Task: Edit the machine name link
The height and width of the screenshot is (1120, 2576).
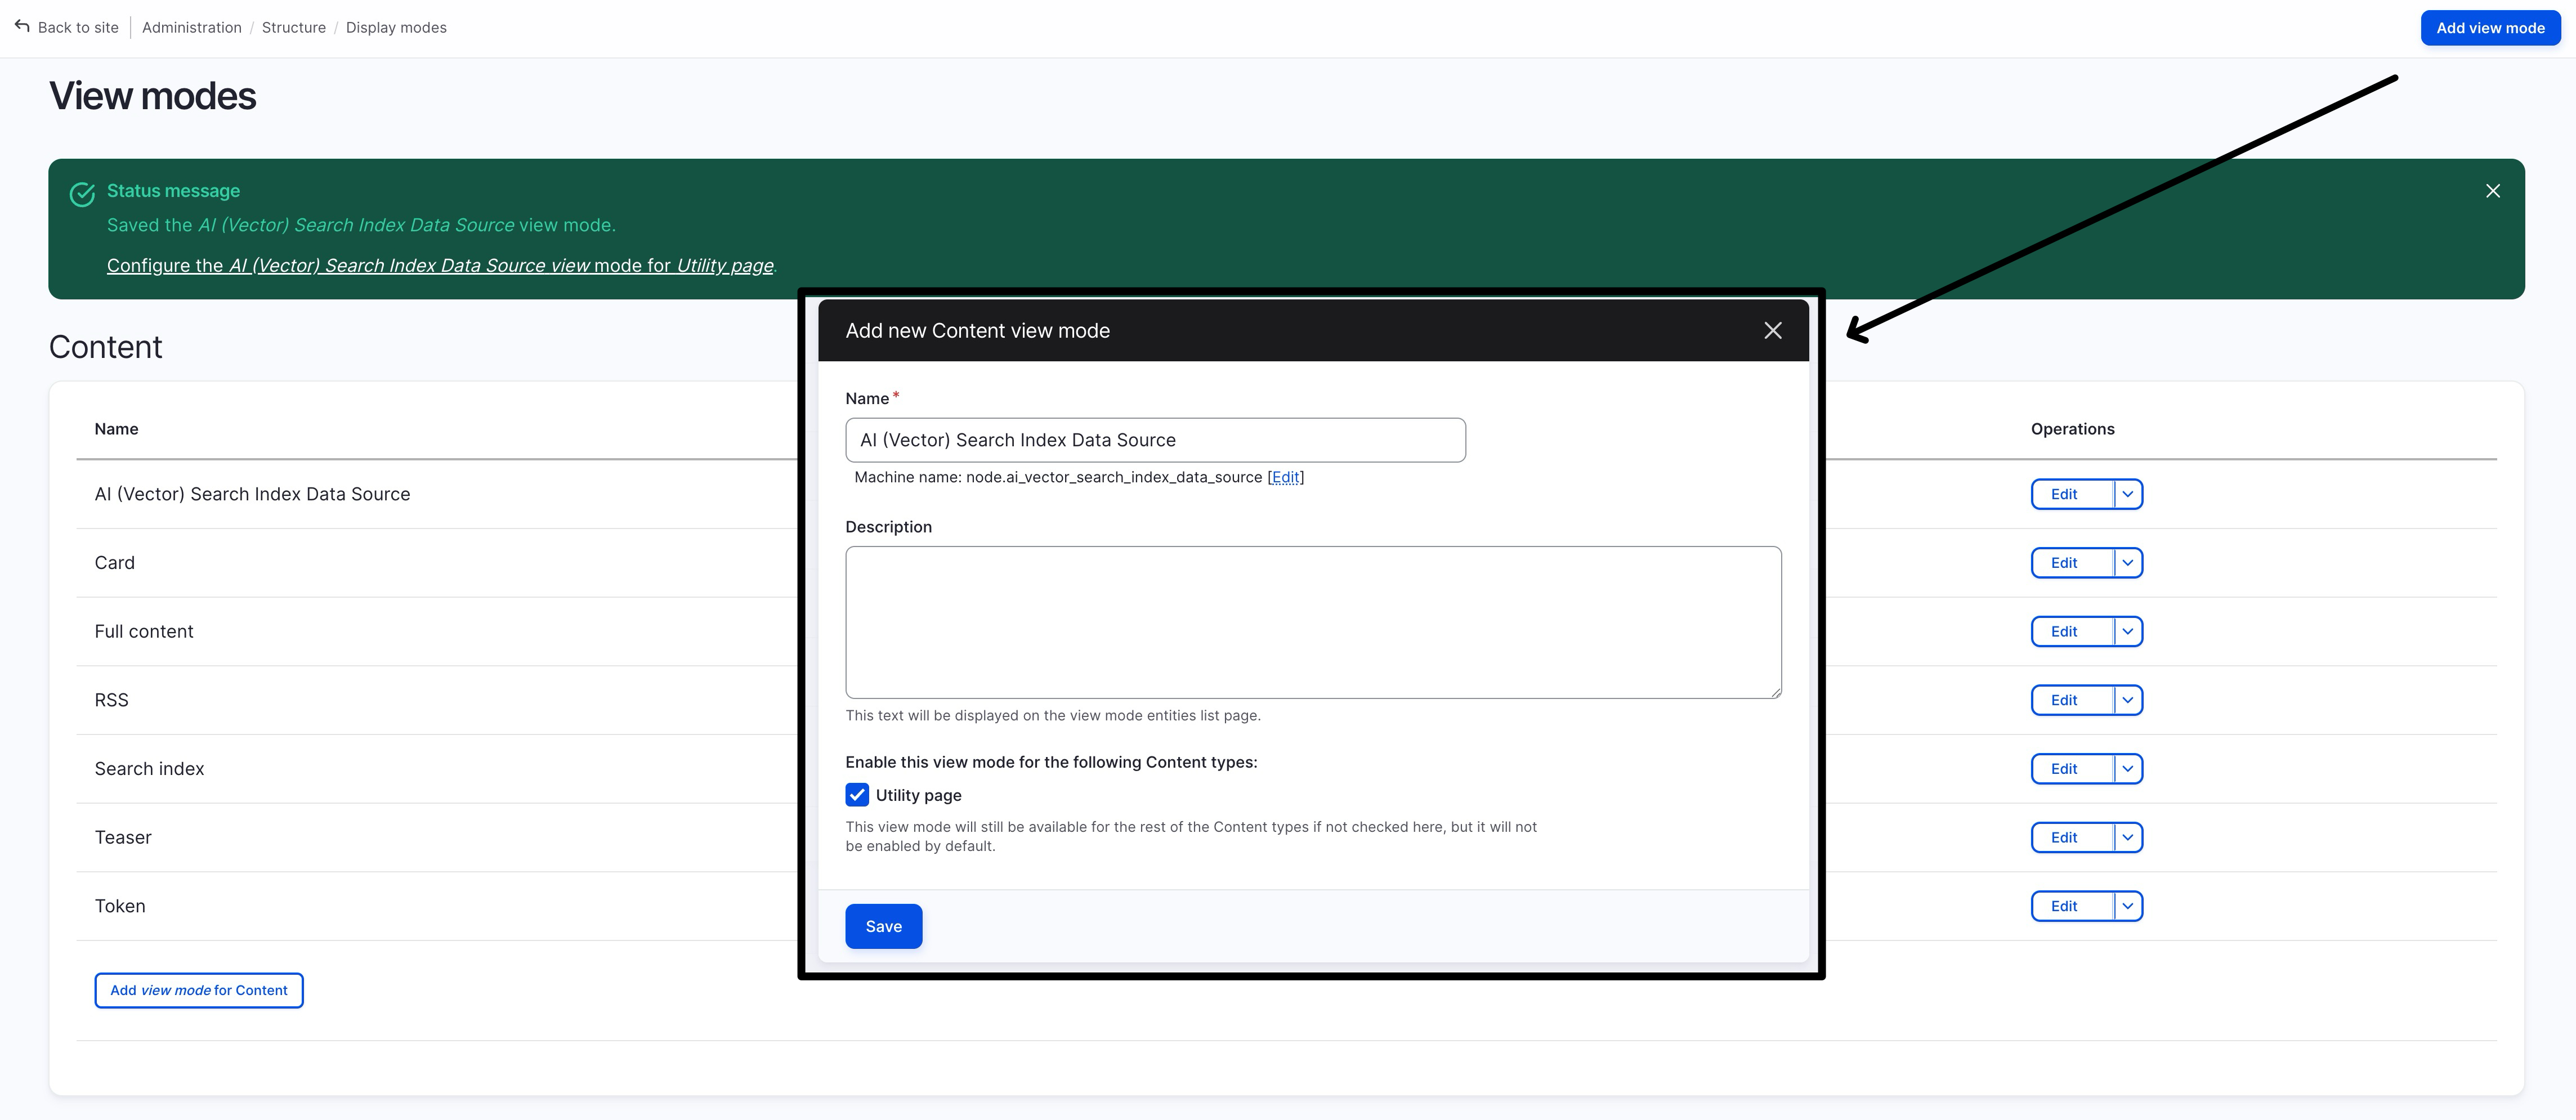Action: tap(1285, 477)
